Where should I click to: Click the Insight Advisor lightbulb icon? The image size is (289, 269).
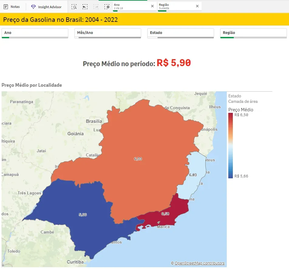tap(33, 6)
